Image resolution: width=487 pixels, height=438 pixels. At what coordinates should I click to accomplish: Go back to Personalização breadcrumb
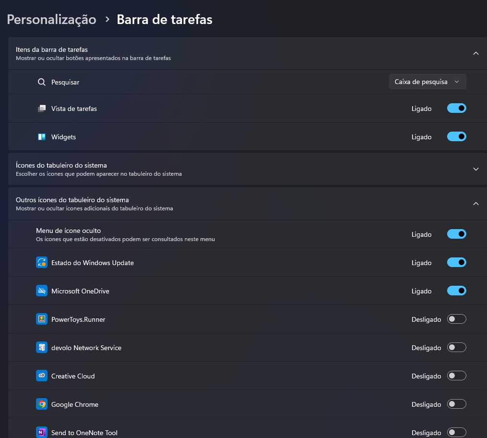point(51,20)
